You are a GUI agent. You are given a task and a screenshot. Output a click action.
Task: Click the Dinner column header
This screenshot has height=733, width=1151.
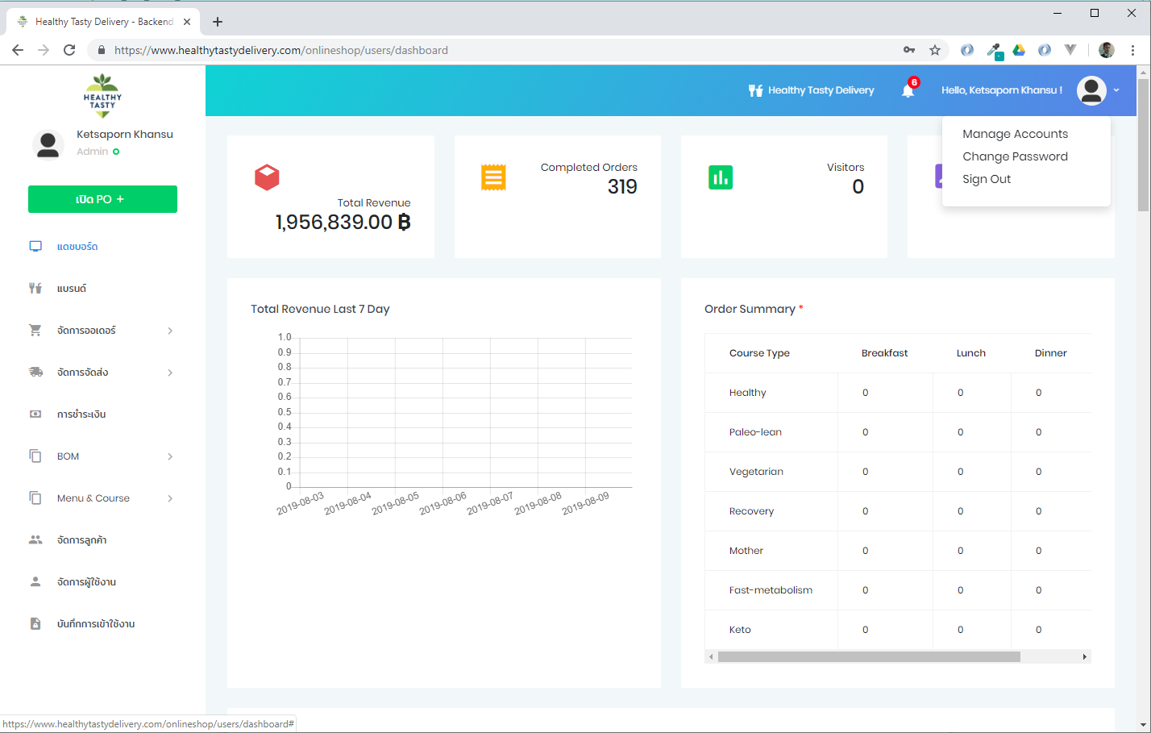pos(1050,353)
